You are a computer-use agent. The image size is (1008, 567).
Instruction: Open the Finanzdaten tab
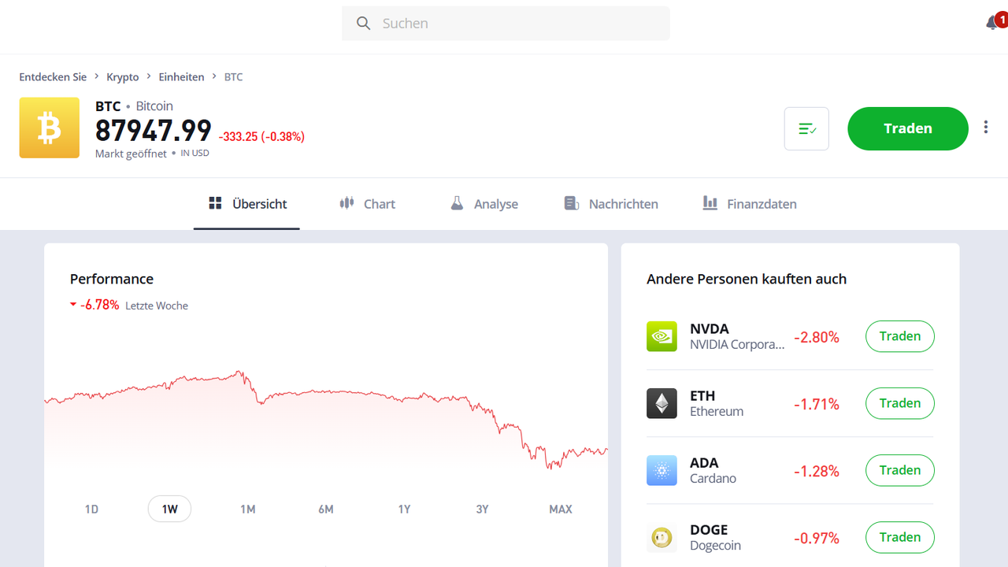tap(750, 204)
